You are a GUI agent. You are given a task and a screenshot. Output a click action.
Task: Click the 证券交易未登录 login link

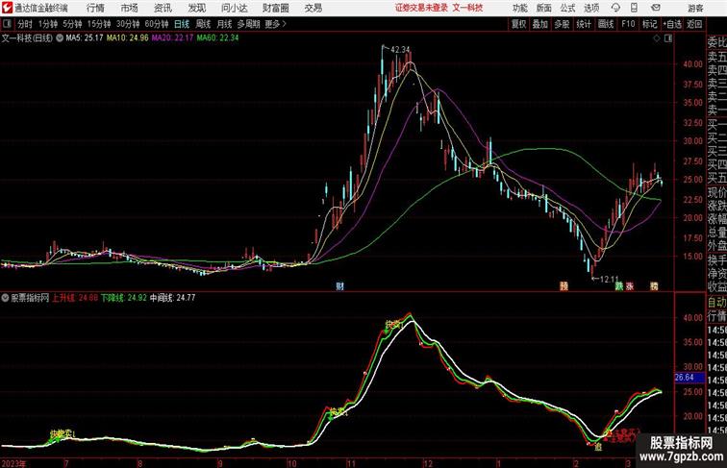421,8
